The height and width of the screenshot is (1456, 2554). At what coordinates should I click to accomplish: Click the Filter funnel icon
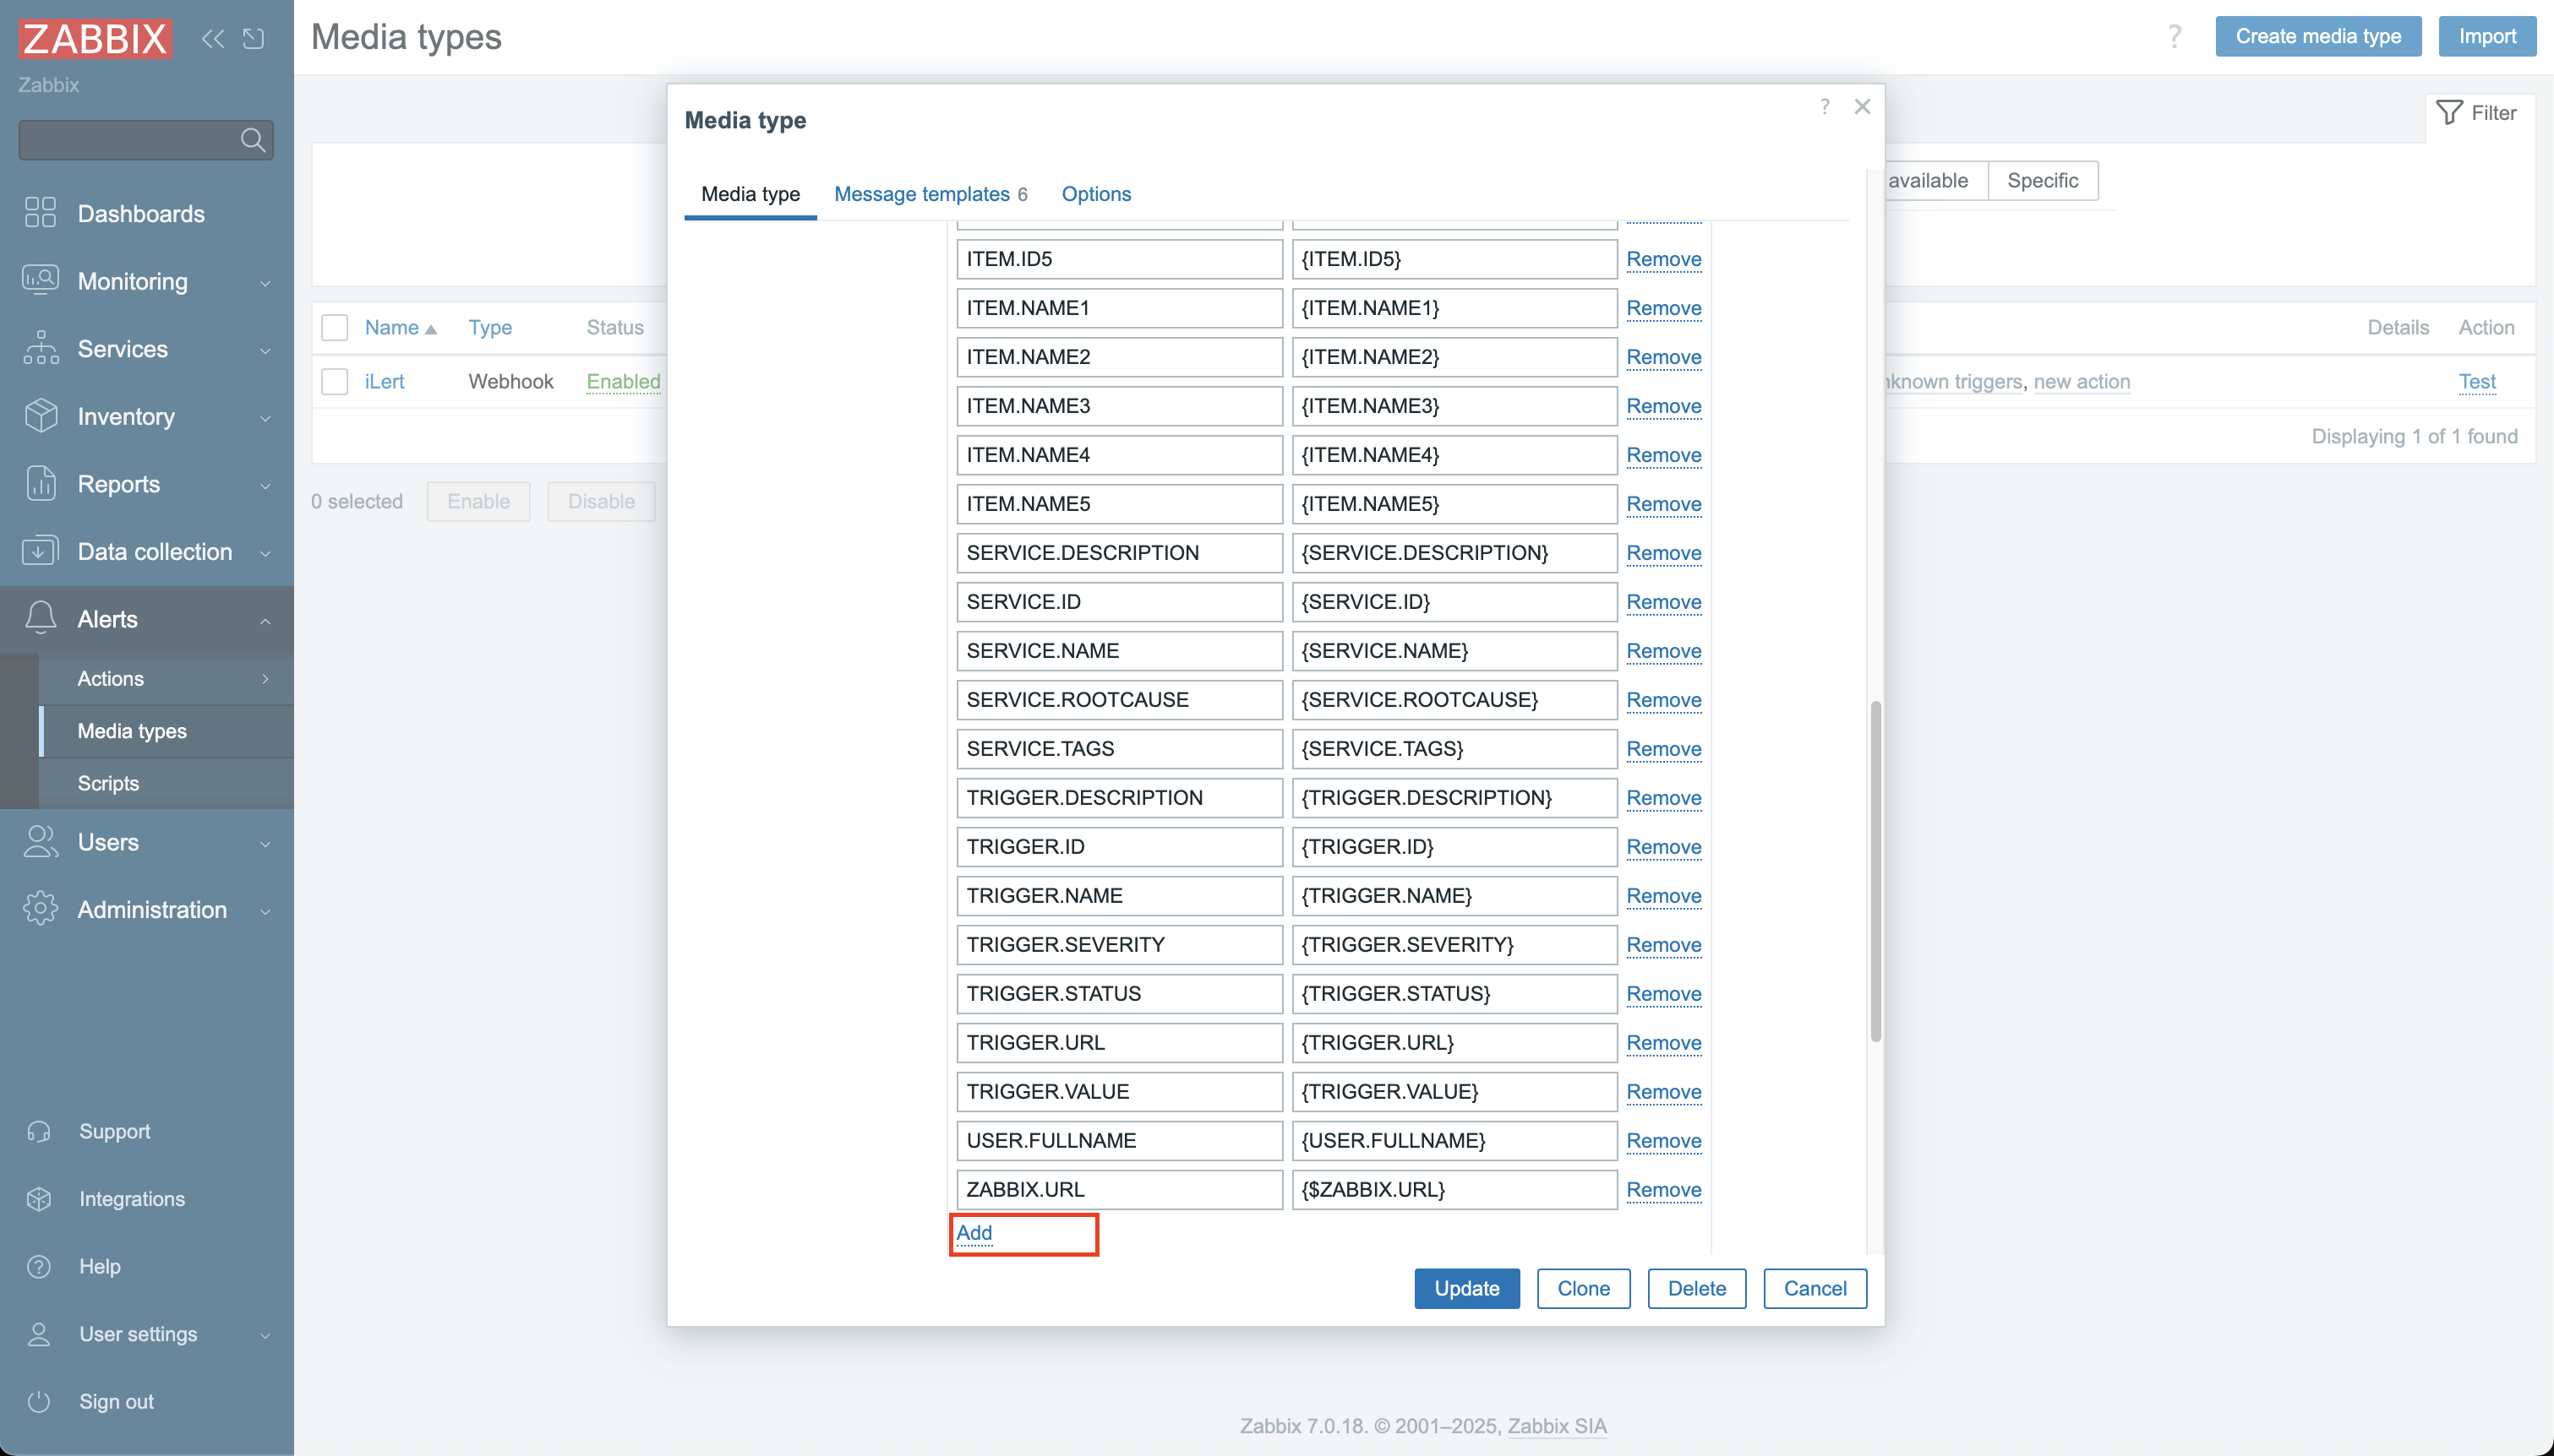click(x=2448, y=112)
